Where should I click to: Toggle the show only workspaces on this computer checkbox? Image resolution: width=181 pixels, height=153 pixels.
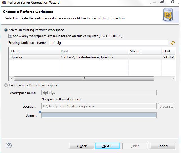(x=10, y=36)
